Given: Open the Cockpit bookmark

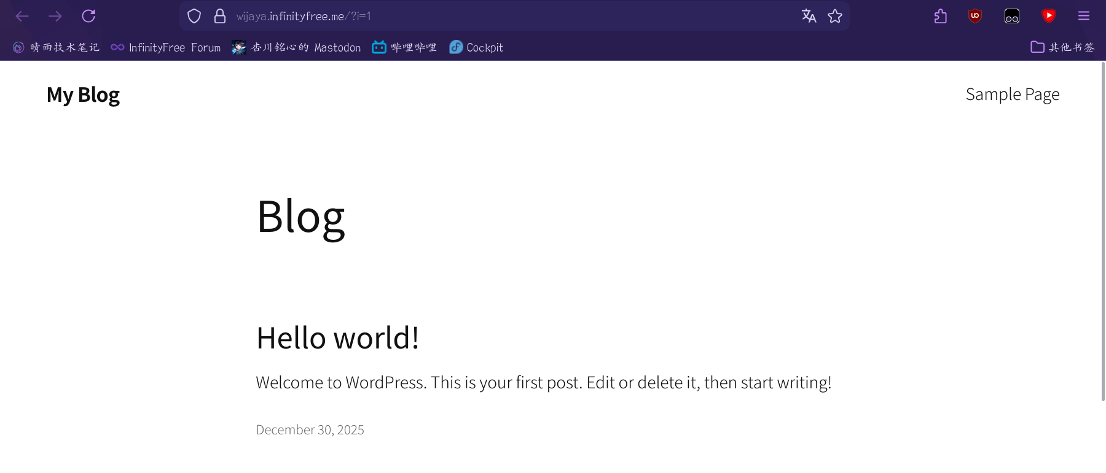Looking at the screenshot, I should 476,47.
